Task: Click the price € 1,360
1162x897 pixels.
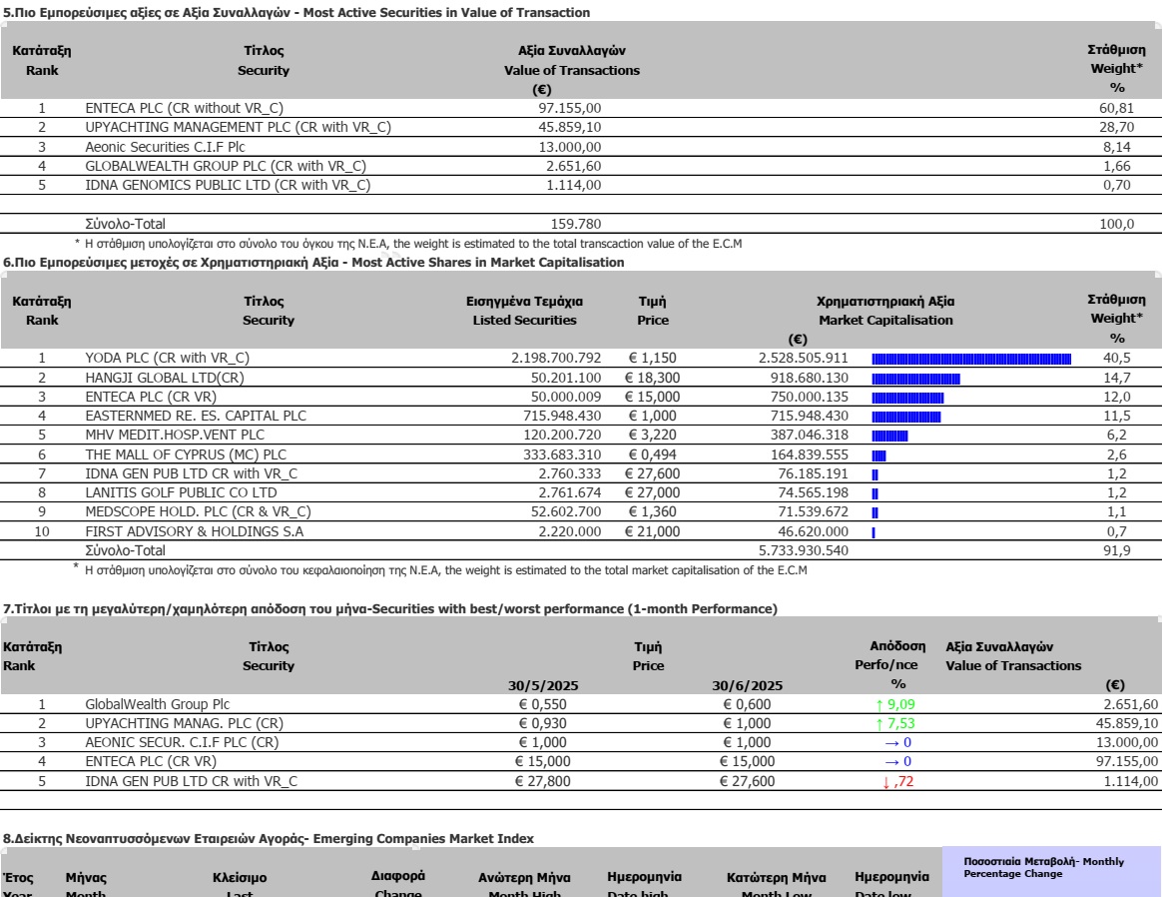Action: point(652,512)
